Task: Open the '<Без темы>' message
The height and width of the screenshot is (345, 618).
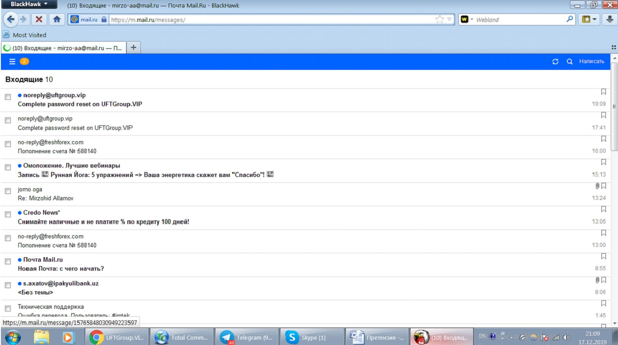Action: (35, 292)
